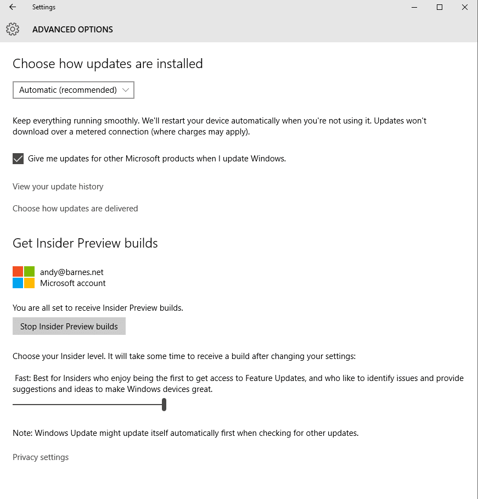Image resolution: width=478 pixels, height=499 pixels.
Task: Click the Settings window title text
Action: (x=44, y=7)
